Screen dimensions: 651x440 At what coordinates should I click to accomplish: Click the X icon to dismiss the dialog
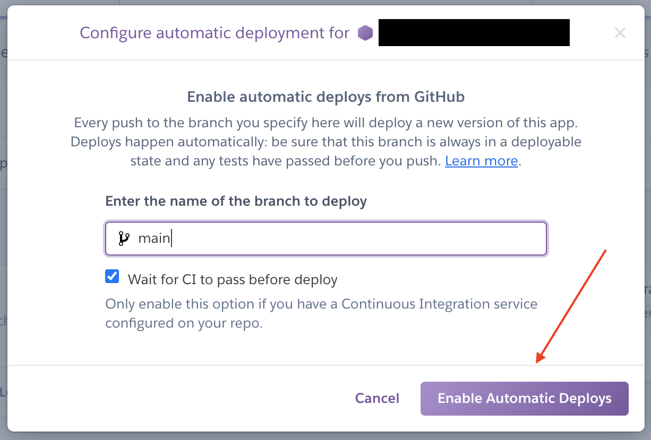620,33
